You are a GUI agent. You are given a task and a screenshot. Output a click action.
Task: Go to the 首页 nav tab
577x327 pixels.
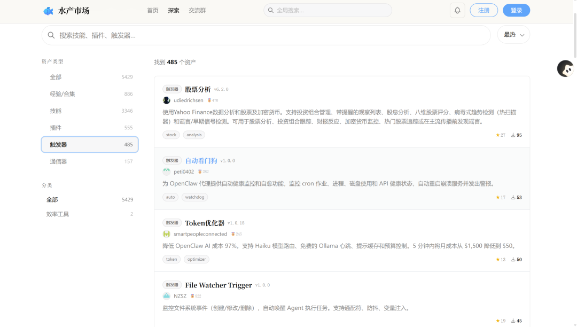click(153, 10)
